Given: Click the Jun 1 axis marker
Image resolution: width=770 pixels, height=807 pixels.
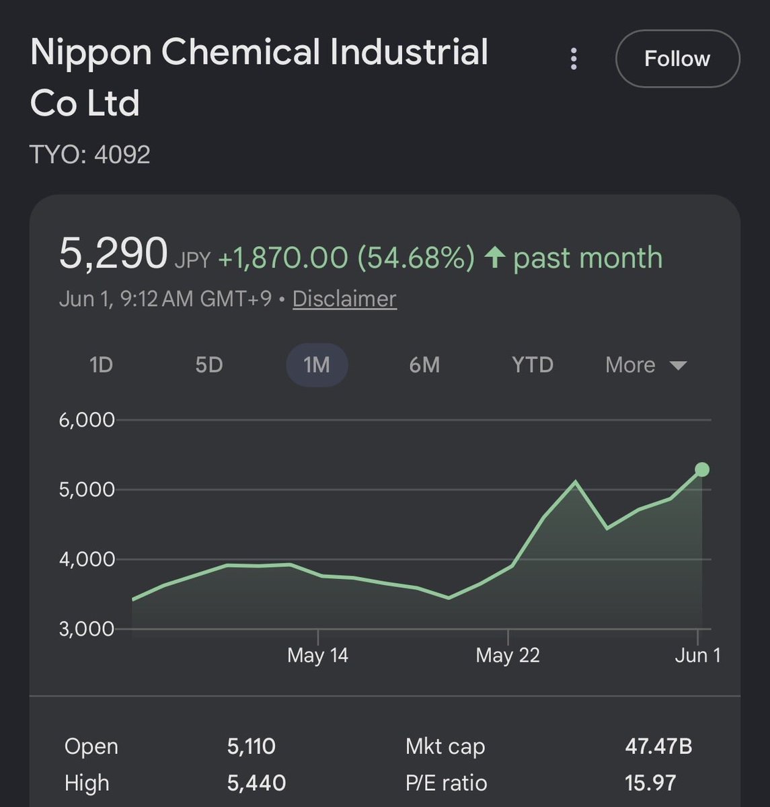Looking at the screenshot, I should click(697, 655).
